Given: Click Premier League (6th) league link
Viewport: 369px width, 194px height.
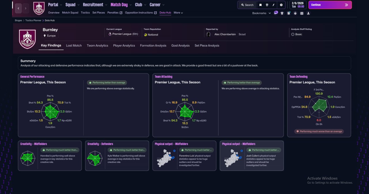Looking at the screenshot, I should tap(123, 34).
